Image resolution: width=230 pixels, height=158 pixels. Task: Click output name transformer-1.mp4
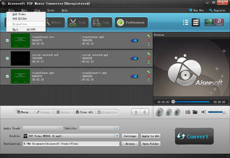coord(94,73)
